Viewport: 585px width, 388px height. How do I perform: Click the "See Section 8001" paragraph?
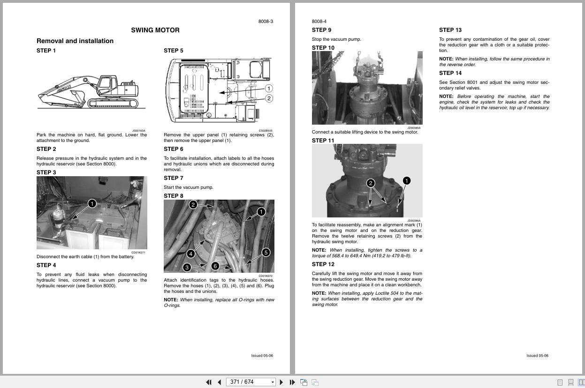pyautogui.click(x=494, y=85)
